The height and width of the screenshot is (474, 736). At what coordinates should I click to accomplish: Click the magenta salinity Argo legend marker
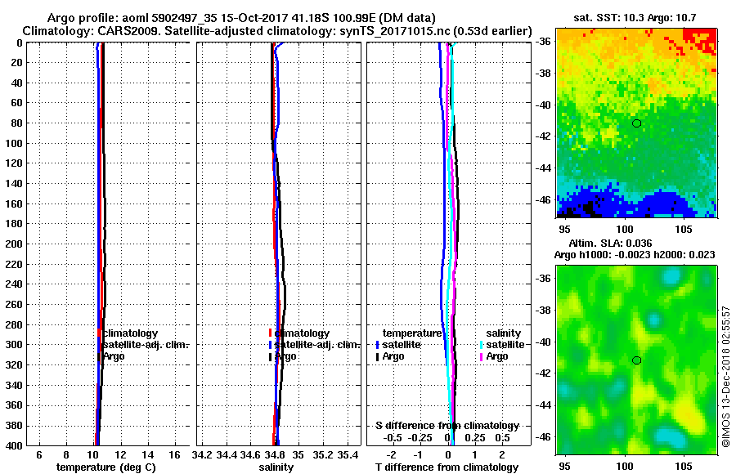(x=482, y=356)
